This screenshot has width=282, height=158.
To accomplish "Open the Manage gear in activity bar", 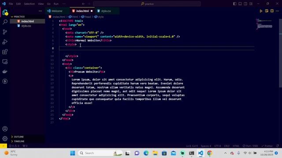I will (5, 139).
